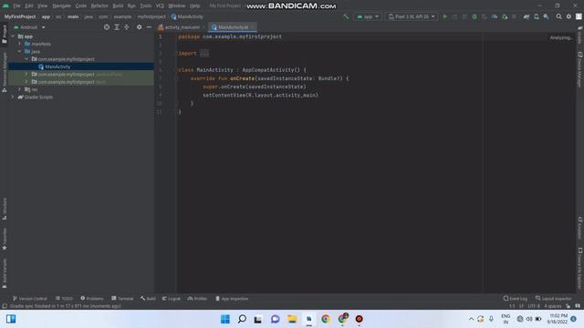Screen dimensions: 584x328
Task: Toggle Device File Explorer on right edge
Action: pyautogui.click(x=580, y=268)
